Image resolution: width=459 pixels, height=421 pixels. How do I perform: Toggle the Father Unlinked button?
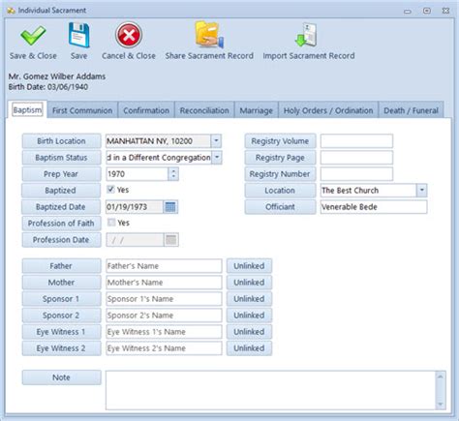click(x=249, y=266)
